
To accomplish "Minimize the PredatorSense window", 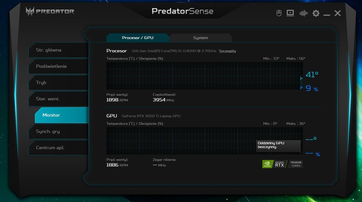I will point(327,15).
